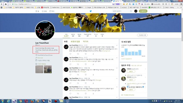Reply to the first tweet with bit.ly link
This screenshot has width=183, height=103.
[x=70, y=54]
